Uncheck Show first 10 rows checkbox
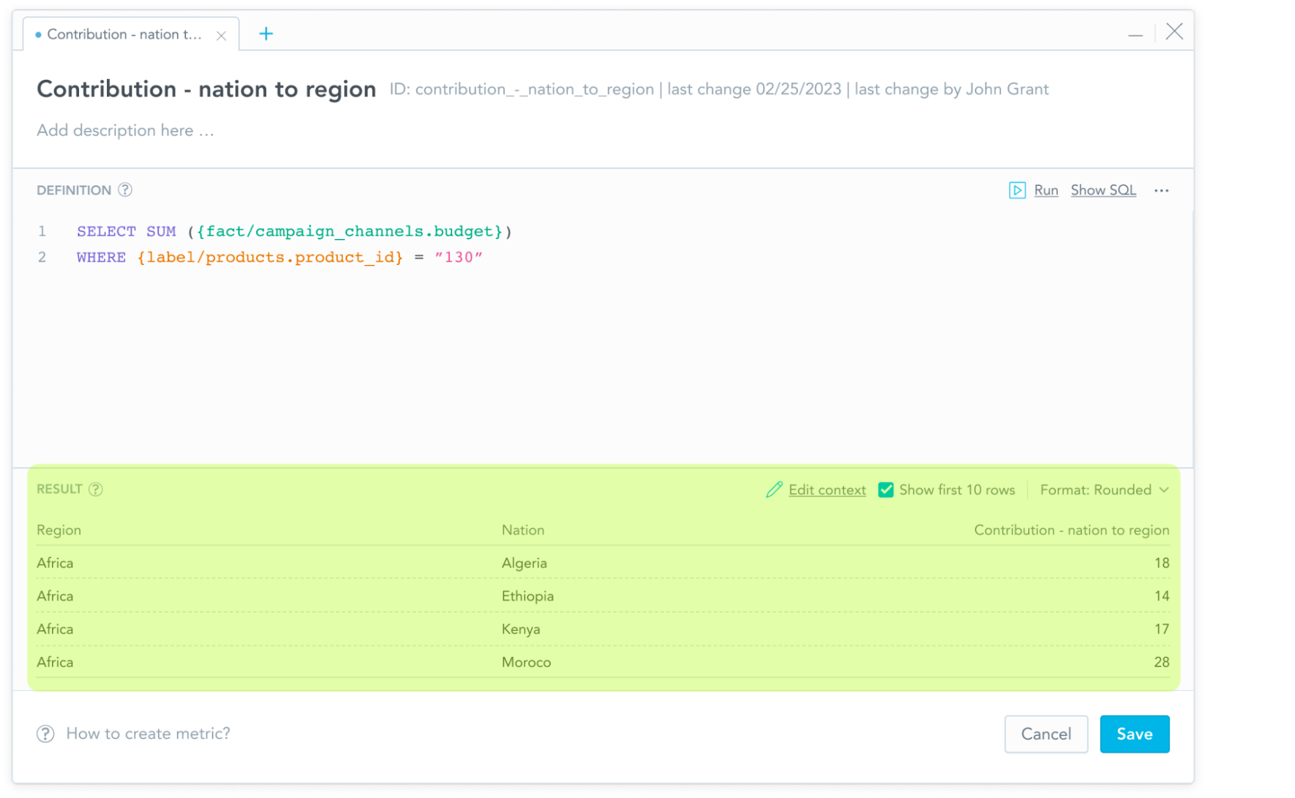 886,490
